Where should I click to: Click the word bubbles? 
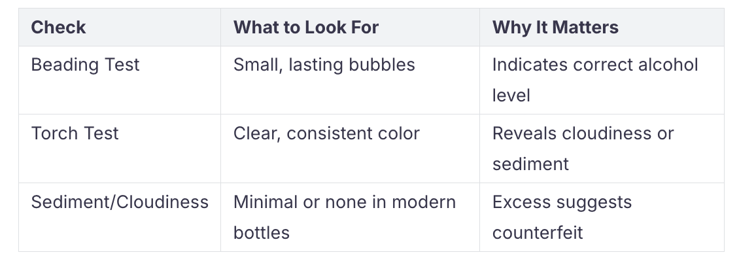382,65
